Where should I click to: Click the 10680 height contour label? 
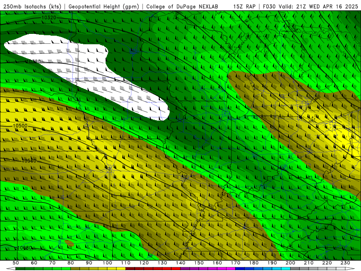(25, 248)
